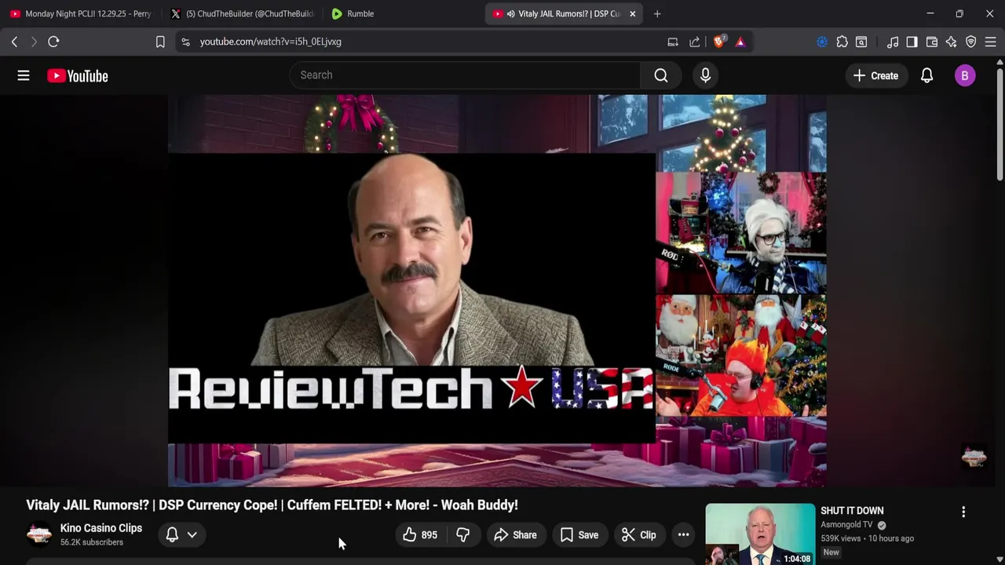Reload the current page
This screenshot has height=565, width=1005.
click(53, 42)
